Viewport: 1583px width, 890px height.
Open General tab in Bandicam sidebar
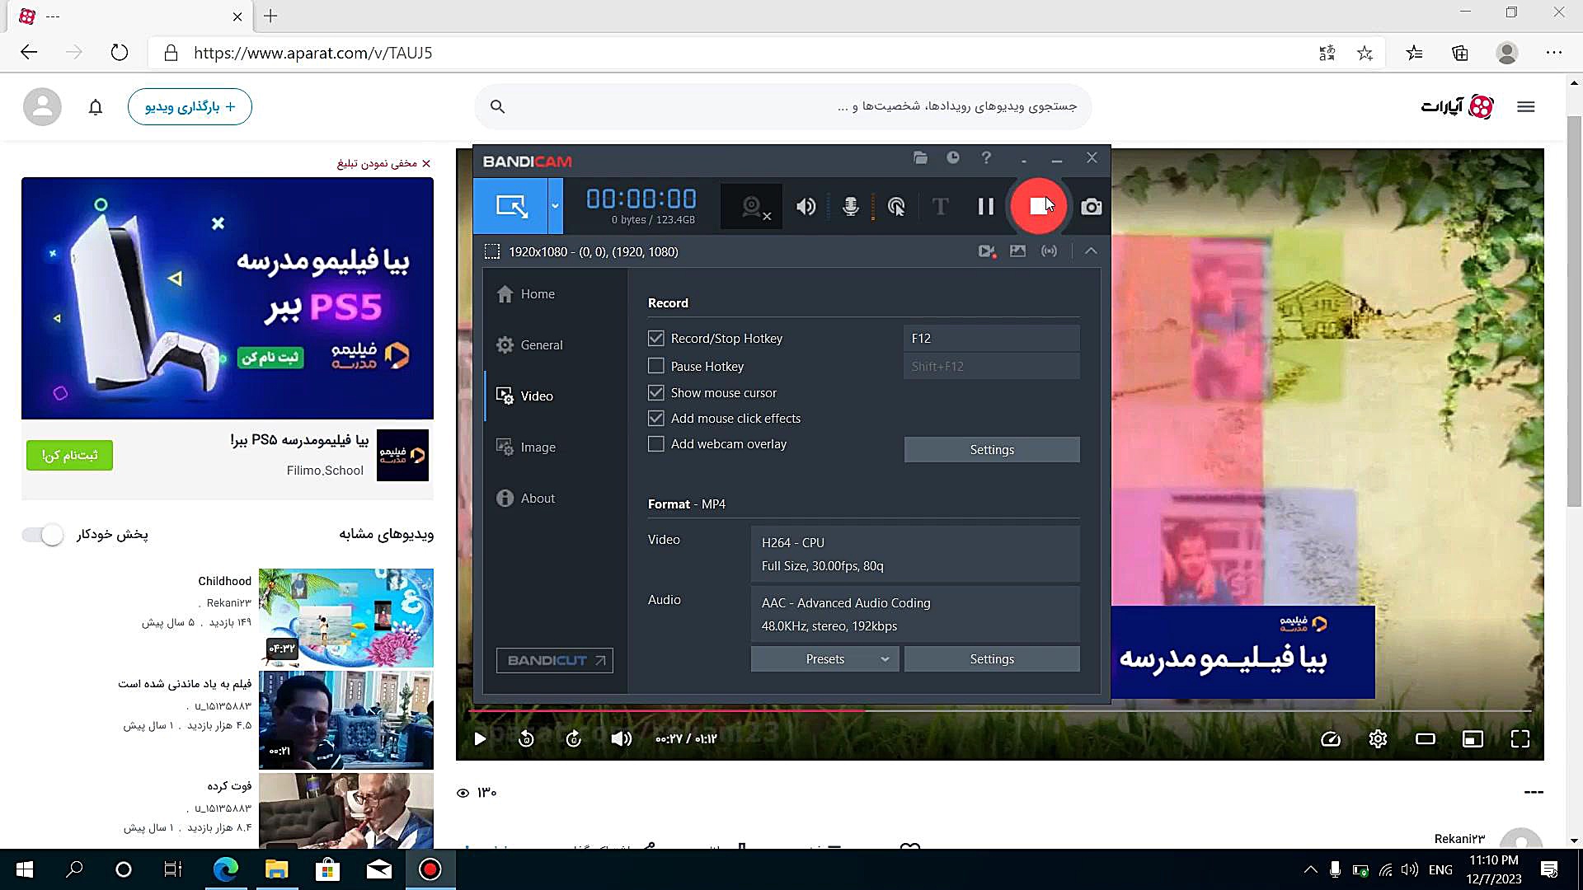pyautogui.click(x=541, y=345)
